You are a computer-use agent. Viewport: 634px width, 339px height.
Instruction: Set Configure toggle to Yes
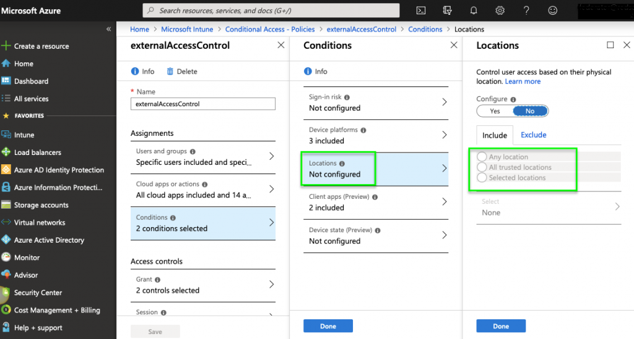(x=495, y=111)
